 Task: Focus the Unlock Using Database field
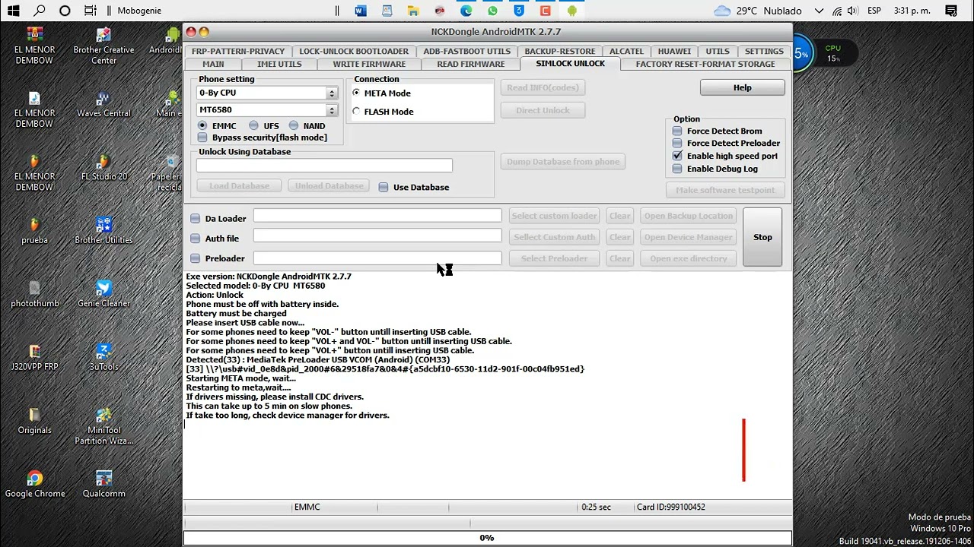[324, 165]
